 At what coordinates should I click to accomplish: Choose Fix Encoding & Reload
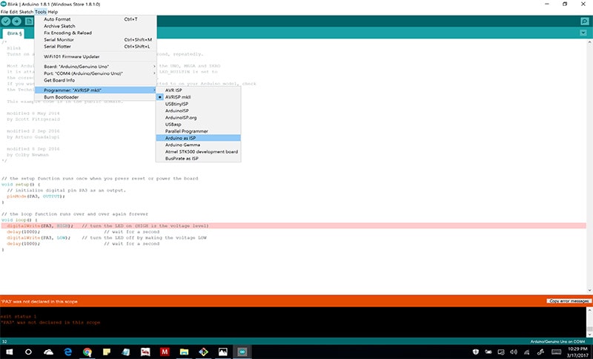click(96, 33)
